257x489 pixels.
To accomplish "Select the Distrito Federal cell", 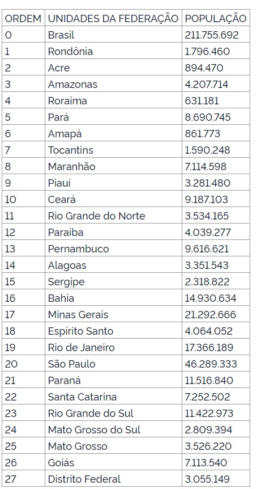I will tap(113, 479).
